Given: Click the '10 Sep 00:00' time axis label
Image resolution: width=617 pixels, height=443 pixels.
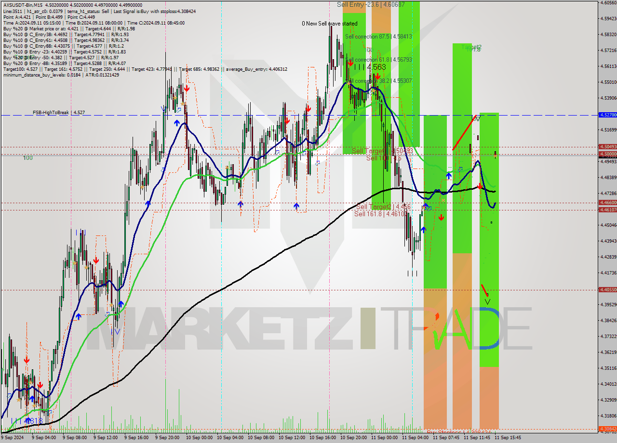Looking at the screenshot, I should click(x=199, y=438).
